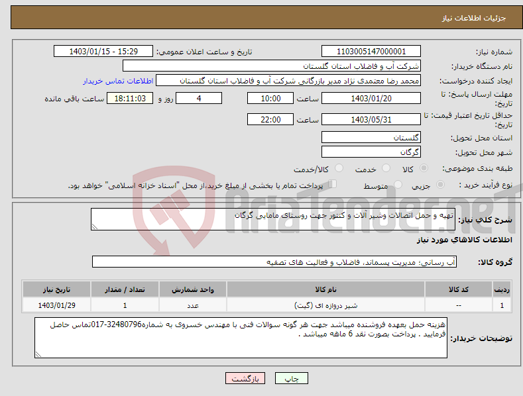The height and width of the screenshot is (396, 523).
Task: Click the response deadline date 1403/01/20
Action: click(x=371, y=98)
